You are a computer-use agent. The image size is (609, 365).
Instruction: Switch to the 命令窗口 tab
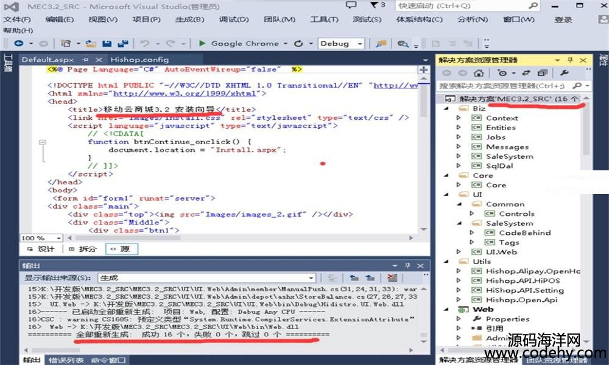[108, 360]
